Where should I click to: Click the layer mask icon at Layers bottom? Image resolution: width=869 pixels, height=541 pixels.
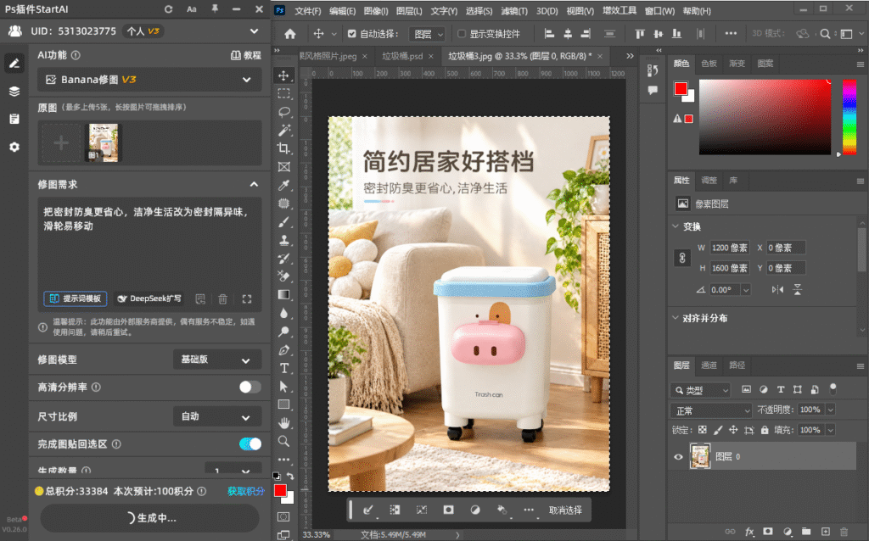767,531
